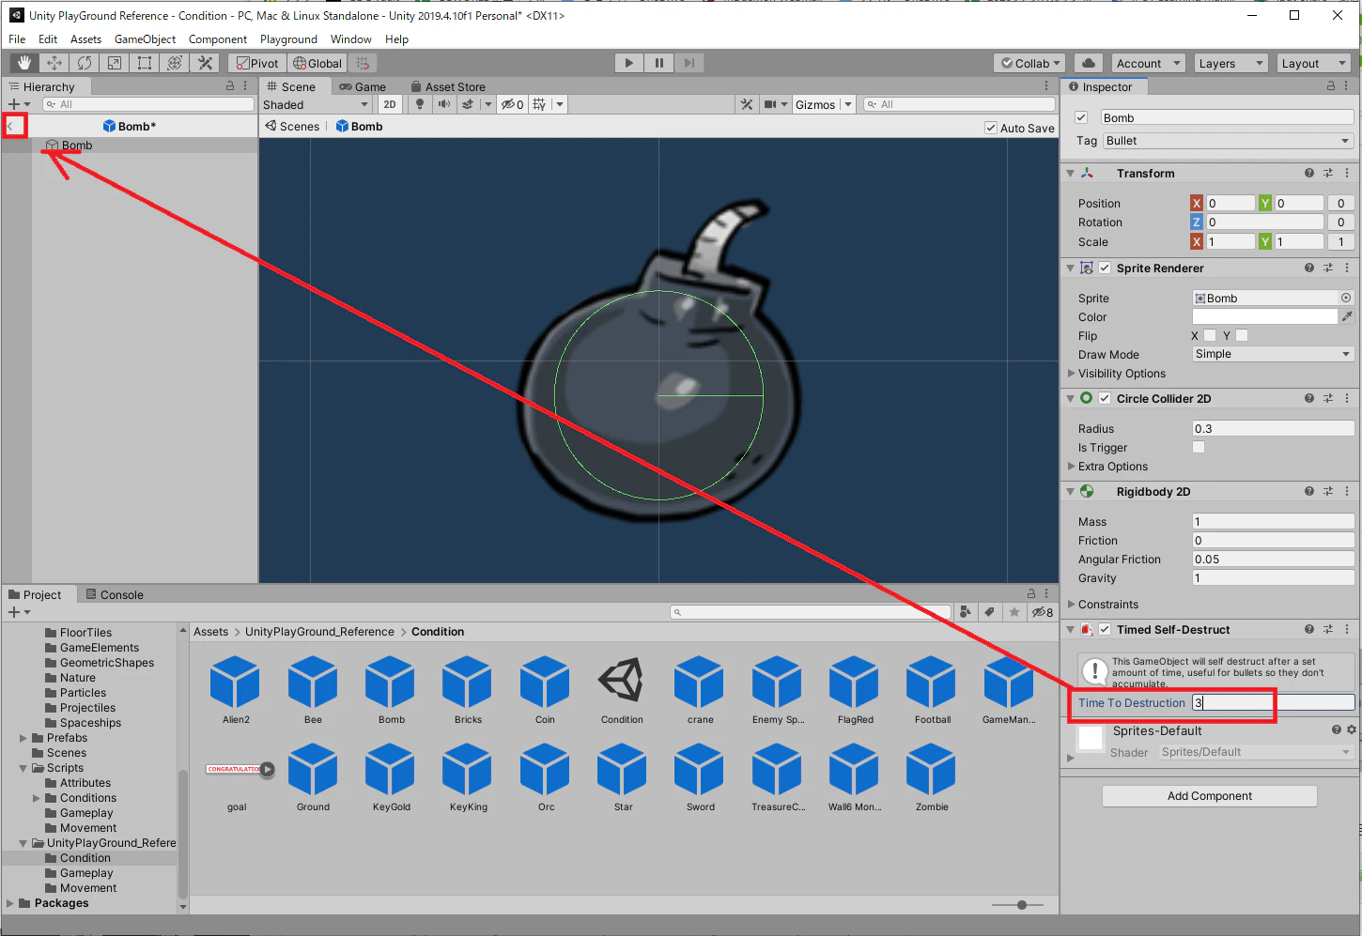Open the Collab button
1362x936 pixels.
(1029, 63)
